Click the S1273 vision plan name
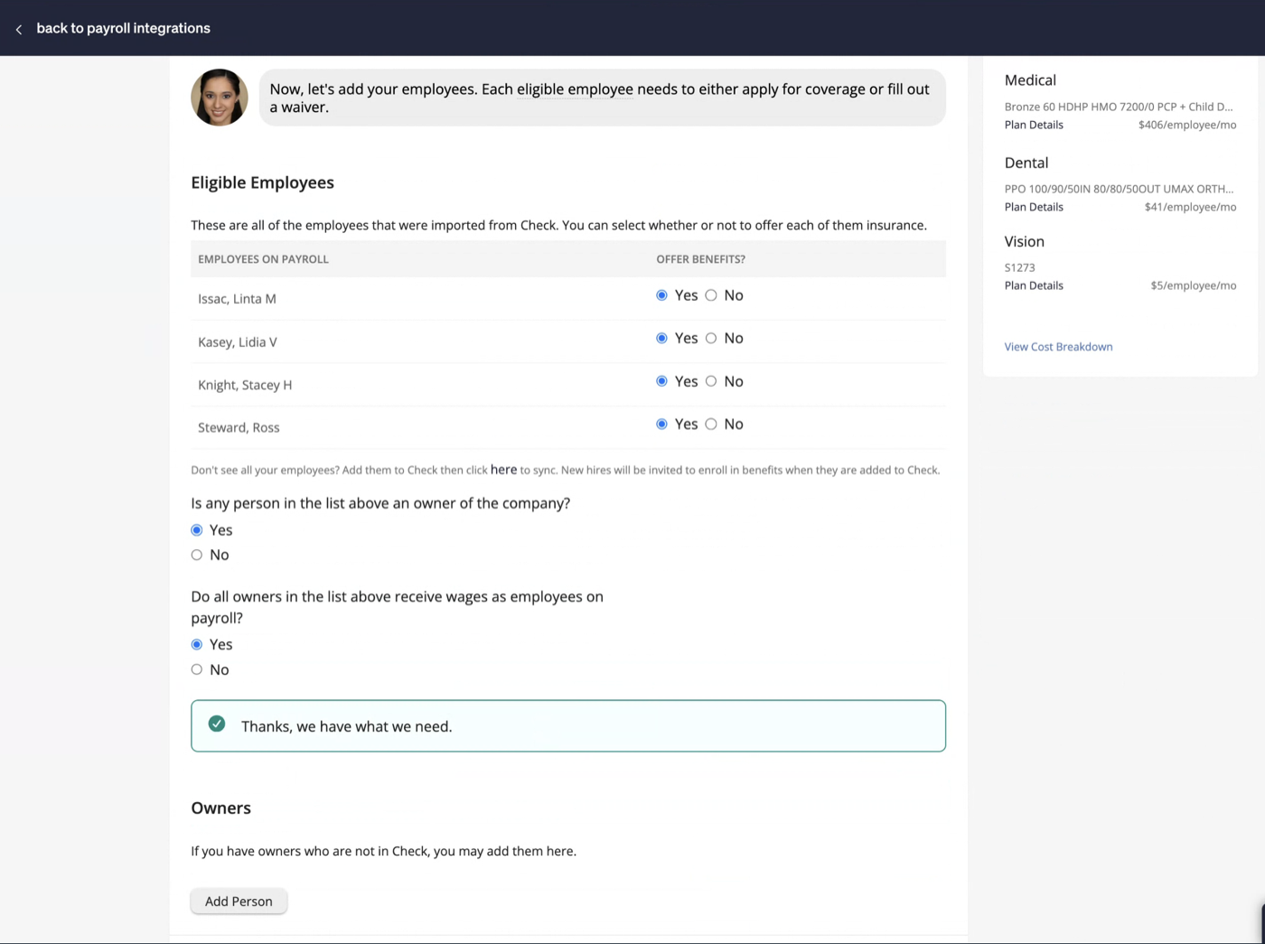This screenshot has height=944, width=1265. tap(1020, 267)
